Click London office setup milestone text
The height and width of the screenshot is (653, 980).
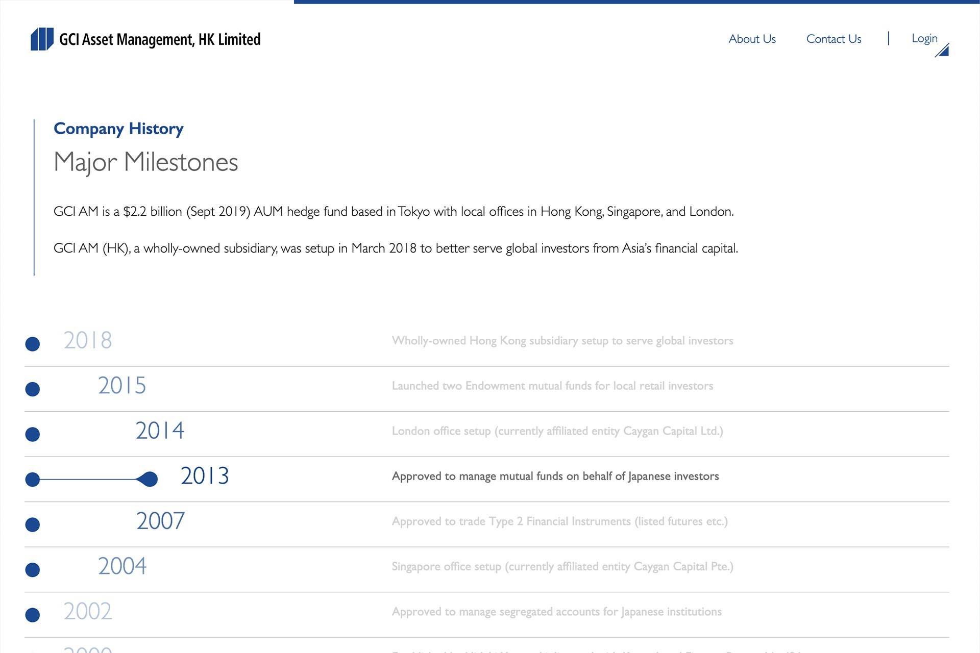point(557,431)
